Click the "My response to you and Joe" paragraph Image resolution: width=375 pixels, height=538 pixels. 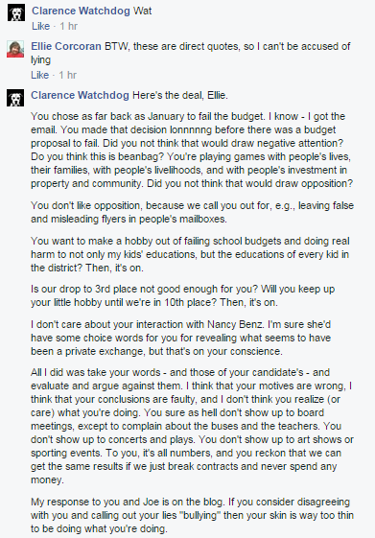[192, 515]
